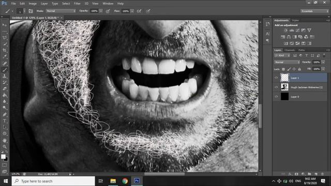Switch to the Channels tab
The height and width of the screenshot is (186, 331).
point(290,50)
